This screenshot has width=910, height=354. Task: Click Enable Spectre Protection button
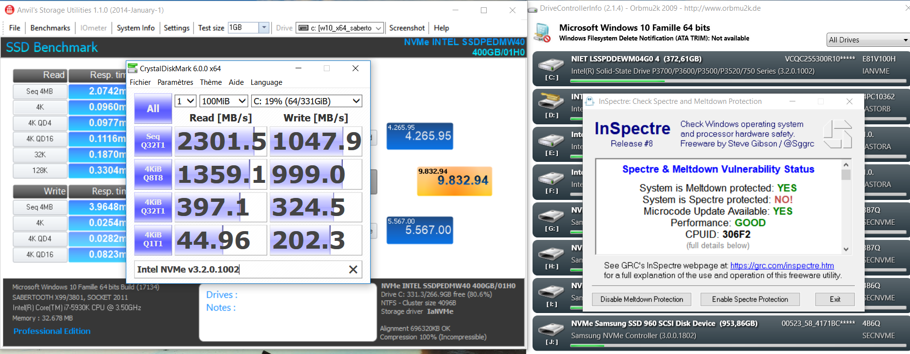750,299
